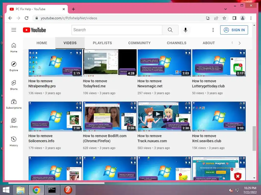
Task: Play the 2:17 Lotterygettoday.club thumbnail
Action: [219, 63]
